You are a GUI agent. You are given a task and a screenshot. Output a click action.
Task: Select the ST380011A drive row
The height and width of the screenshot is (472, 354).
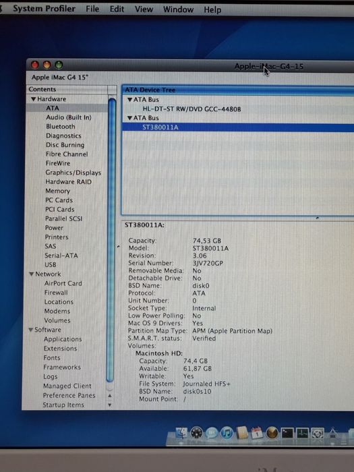click(238, 127)
